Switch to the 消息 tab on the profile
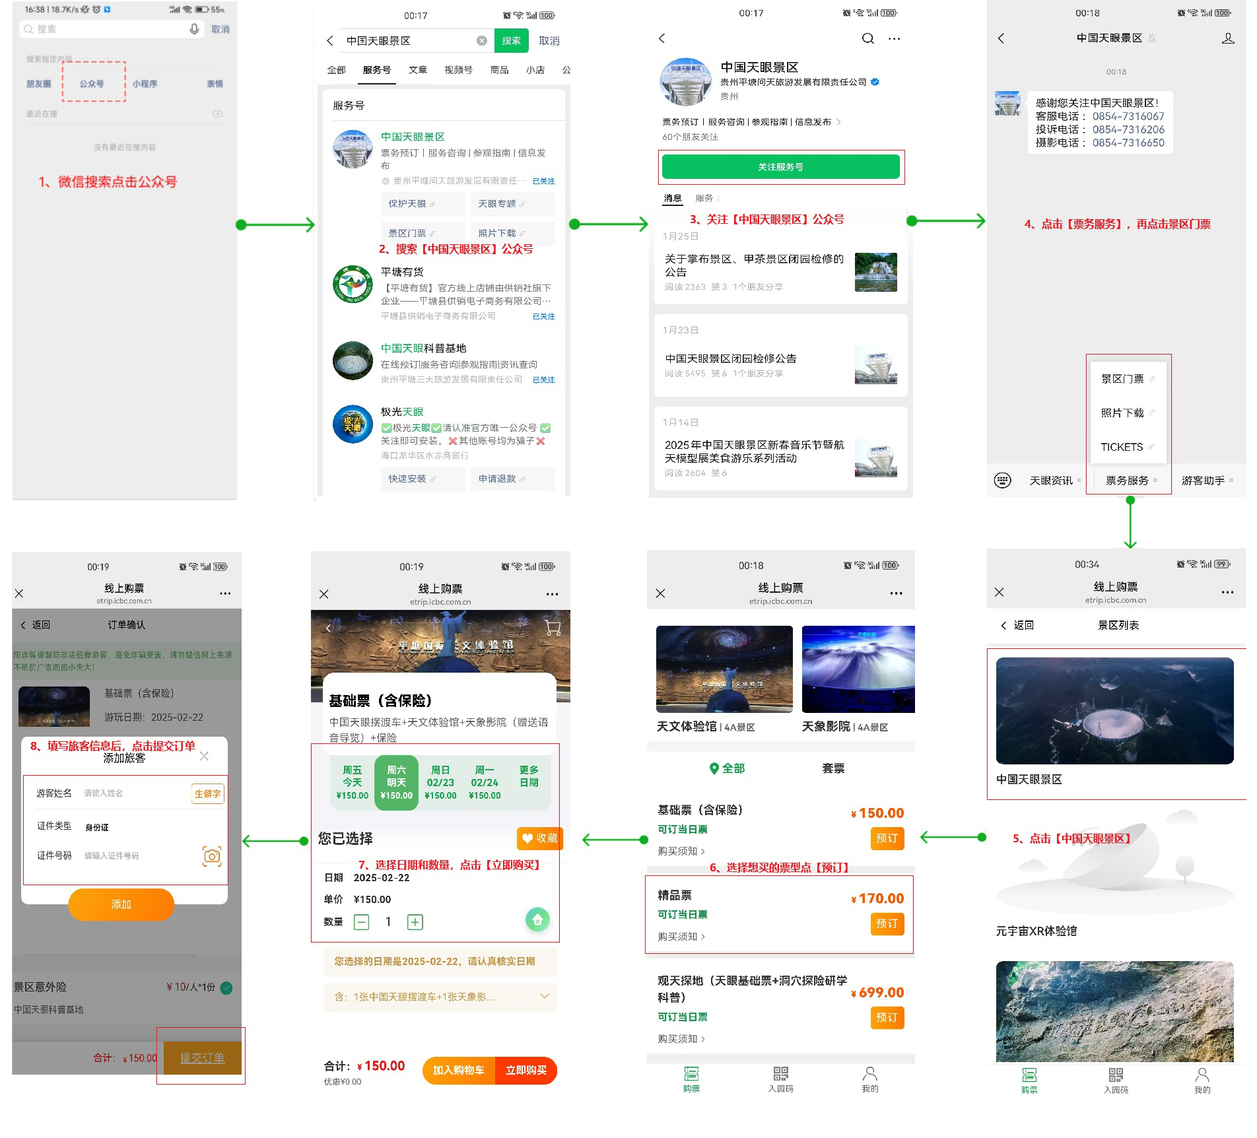This screenshot has height=1138, width=1257. click(673, 198)
